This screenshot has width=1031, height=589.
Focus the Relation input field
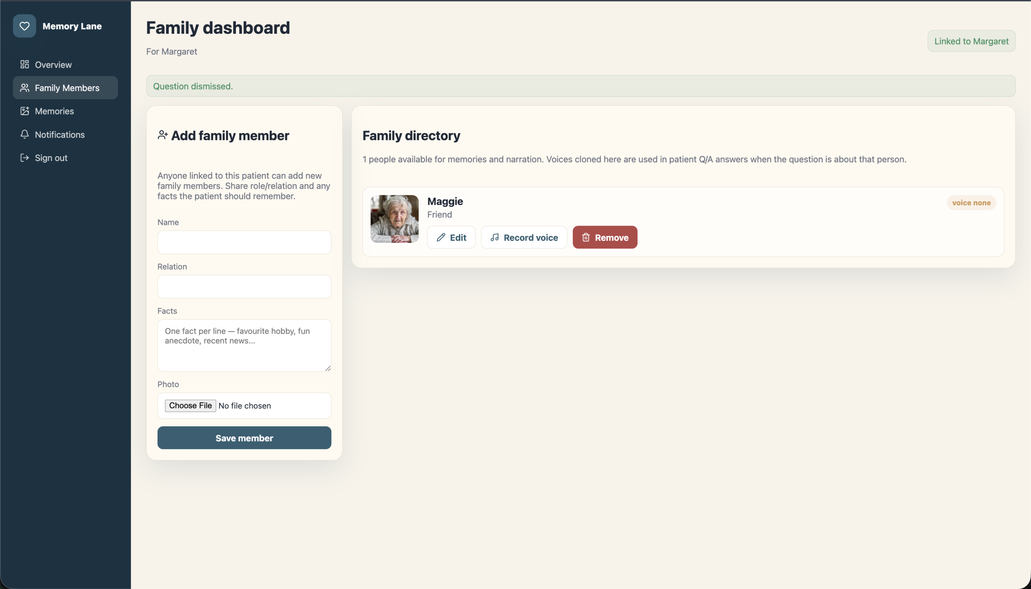click(244, 287)
